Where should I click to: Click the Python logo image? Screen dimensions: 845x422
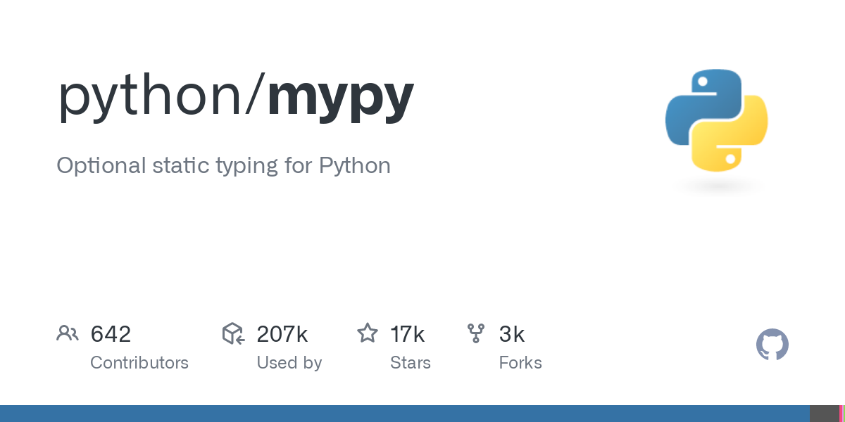[x=716, y=120]
